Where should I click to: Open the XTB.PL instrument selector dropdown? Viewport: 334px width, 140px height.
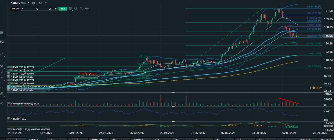pyautogui.click(x=28, y=3)
